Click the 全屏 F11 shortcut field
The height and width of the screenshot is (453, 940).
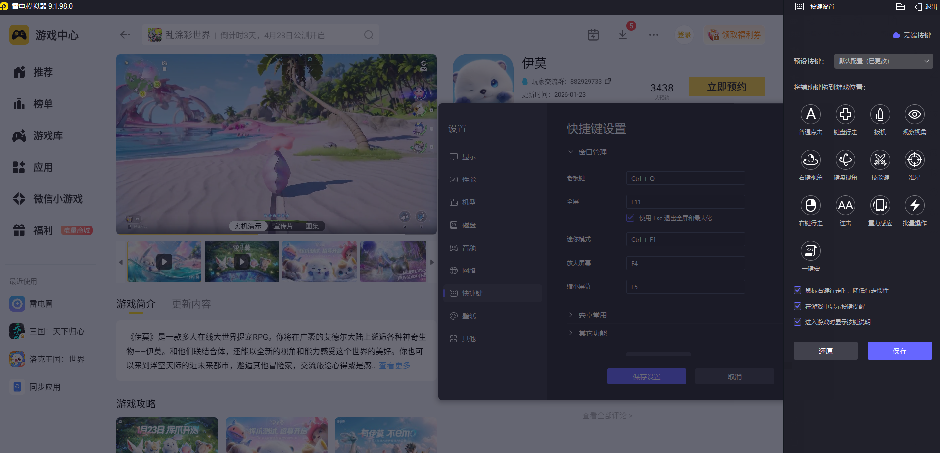coord(685,202)
